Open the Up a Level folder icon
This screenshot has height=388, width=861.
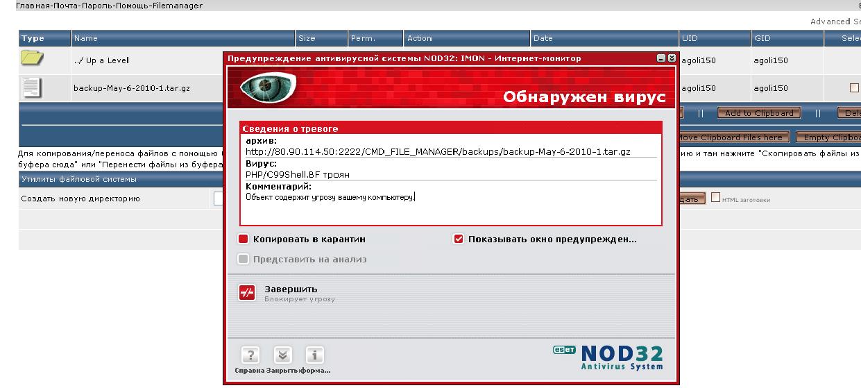[x=31, y=60]
